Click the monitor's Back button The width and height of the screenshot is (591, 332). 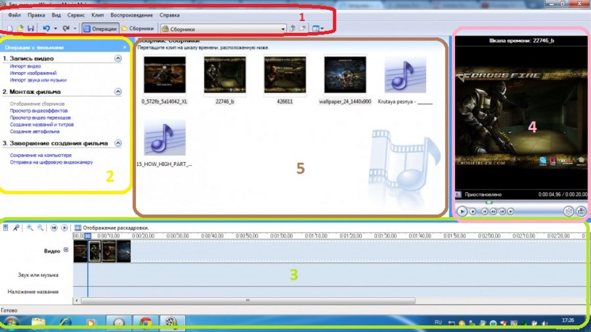point(485,211)
